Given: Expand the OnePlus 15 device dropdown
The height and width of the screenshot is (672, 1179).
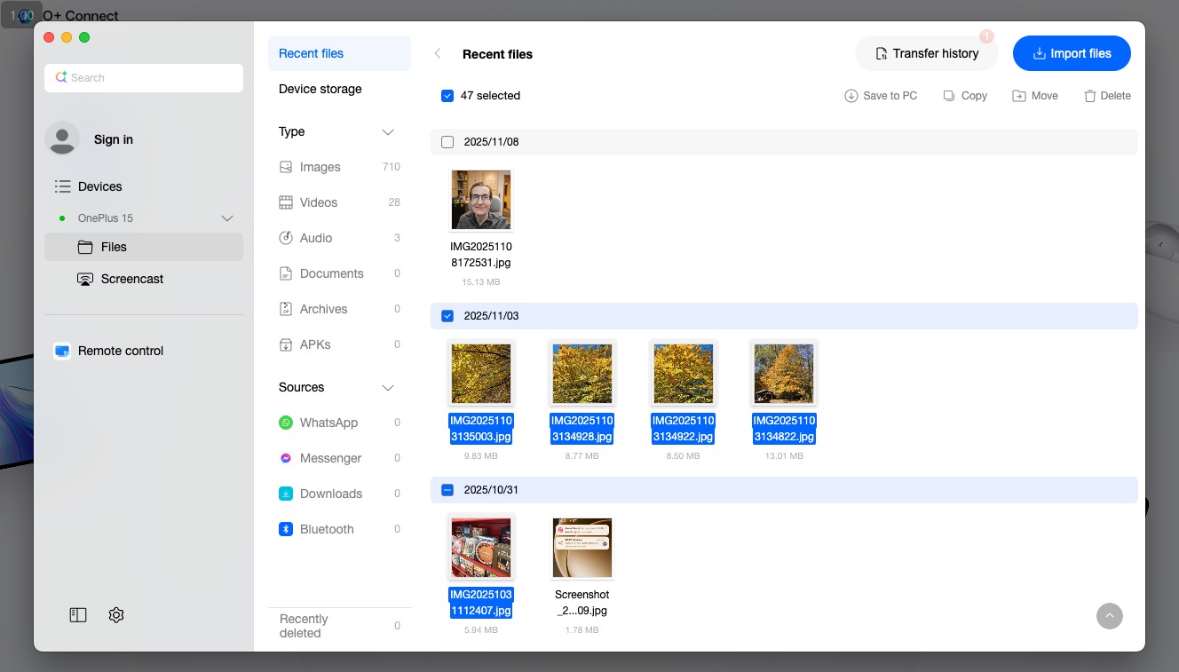Looking at the screenshot, I should 227,218.
